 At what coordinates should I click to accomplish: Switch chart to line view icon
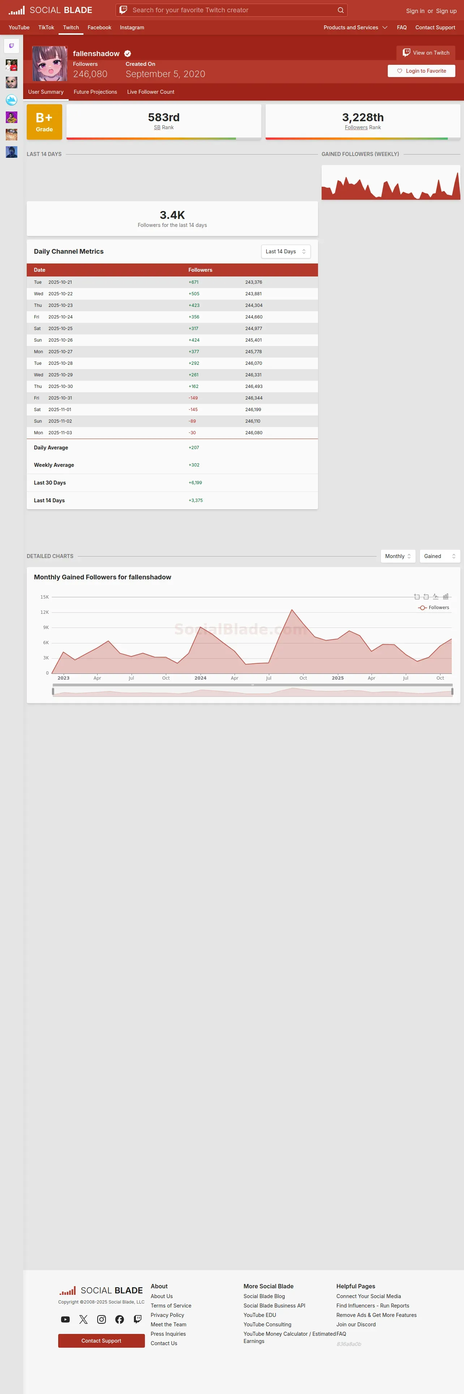pos(435,596)
